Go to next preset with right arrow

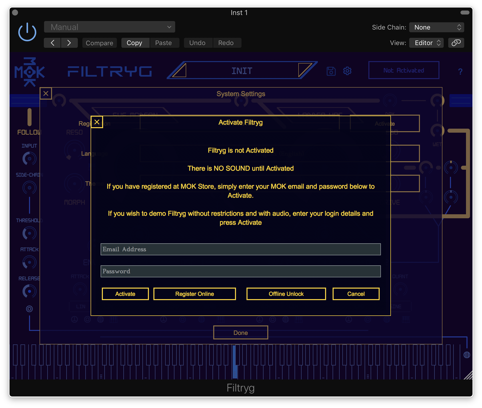click(x=69, y=43)
